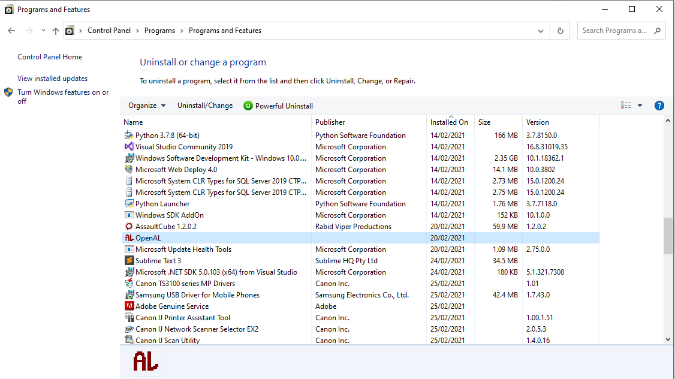Click the Uninstall/Change button

205,106
